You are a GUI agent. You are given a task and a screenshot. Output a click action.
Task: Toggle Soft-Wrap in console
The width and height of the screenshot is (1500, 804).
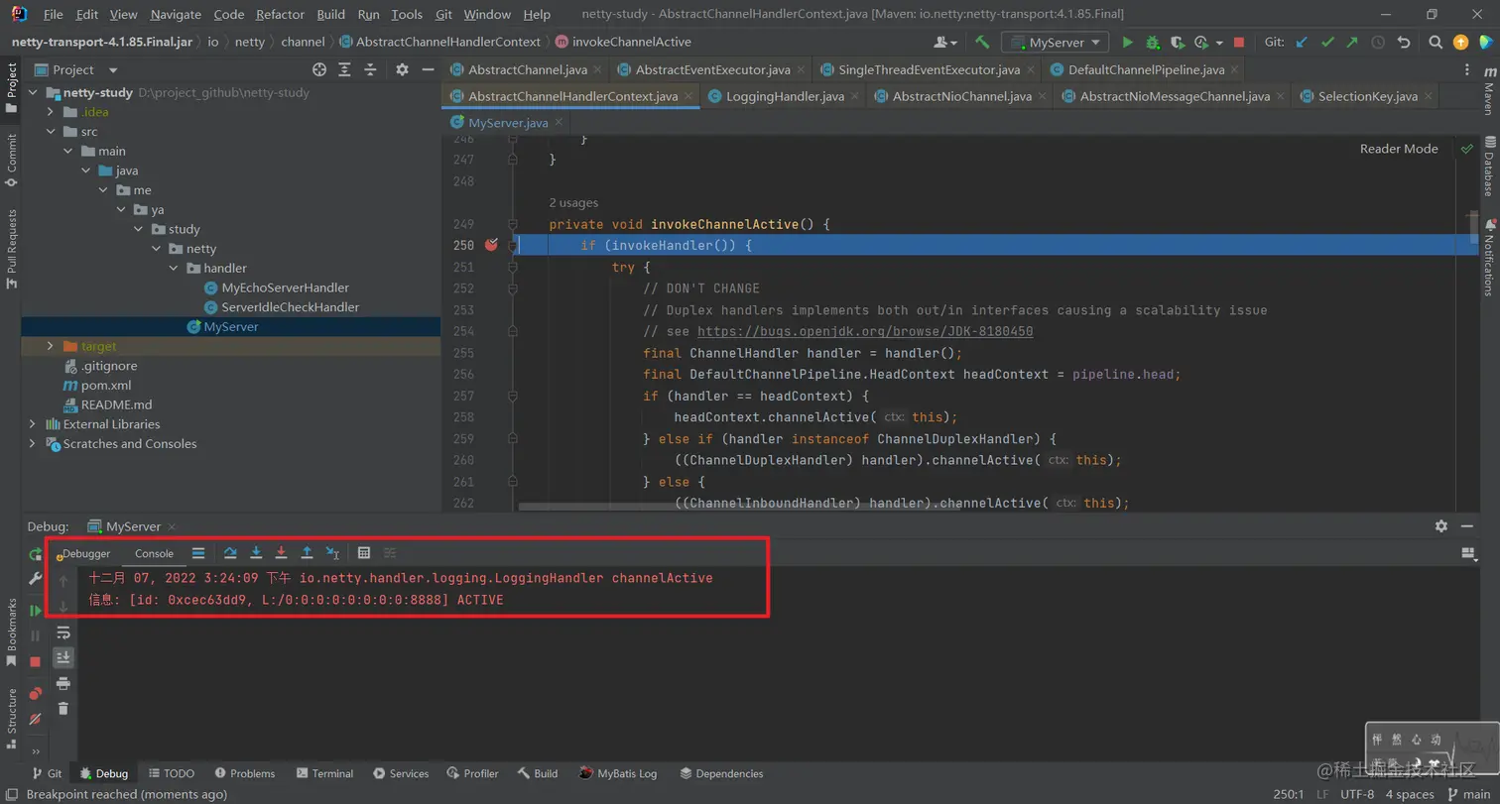tap(63, 632)
